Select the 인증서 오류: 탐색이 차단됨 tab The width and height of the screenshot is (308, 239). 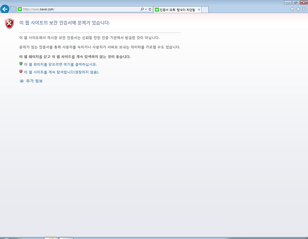click(177, 10)
